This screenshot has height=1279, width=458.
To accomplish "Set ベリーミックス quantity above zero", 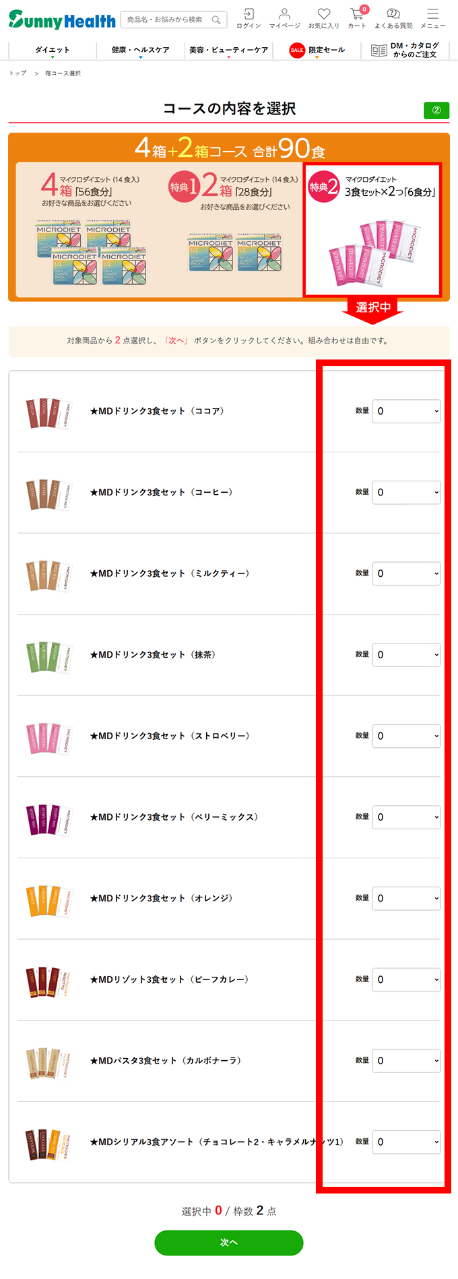I will point(405,817).
